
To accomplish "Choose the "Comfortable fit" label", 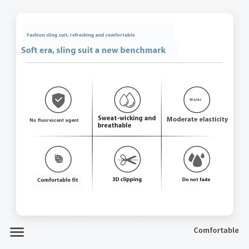I will click(58, 180).
